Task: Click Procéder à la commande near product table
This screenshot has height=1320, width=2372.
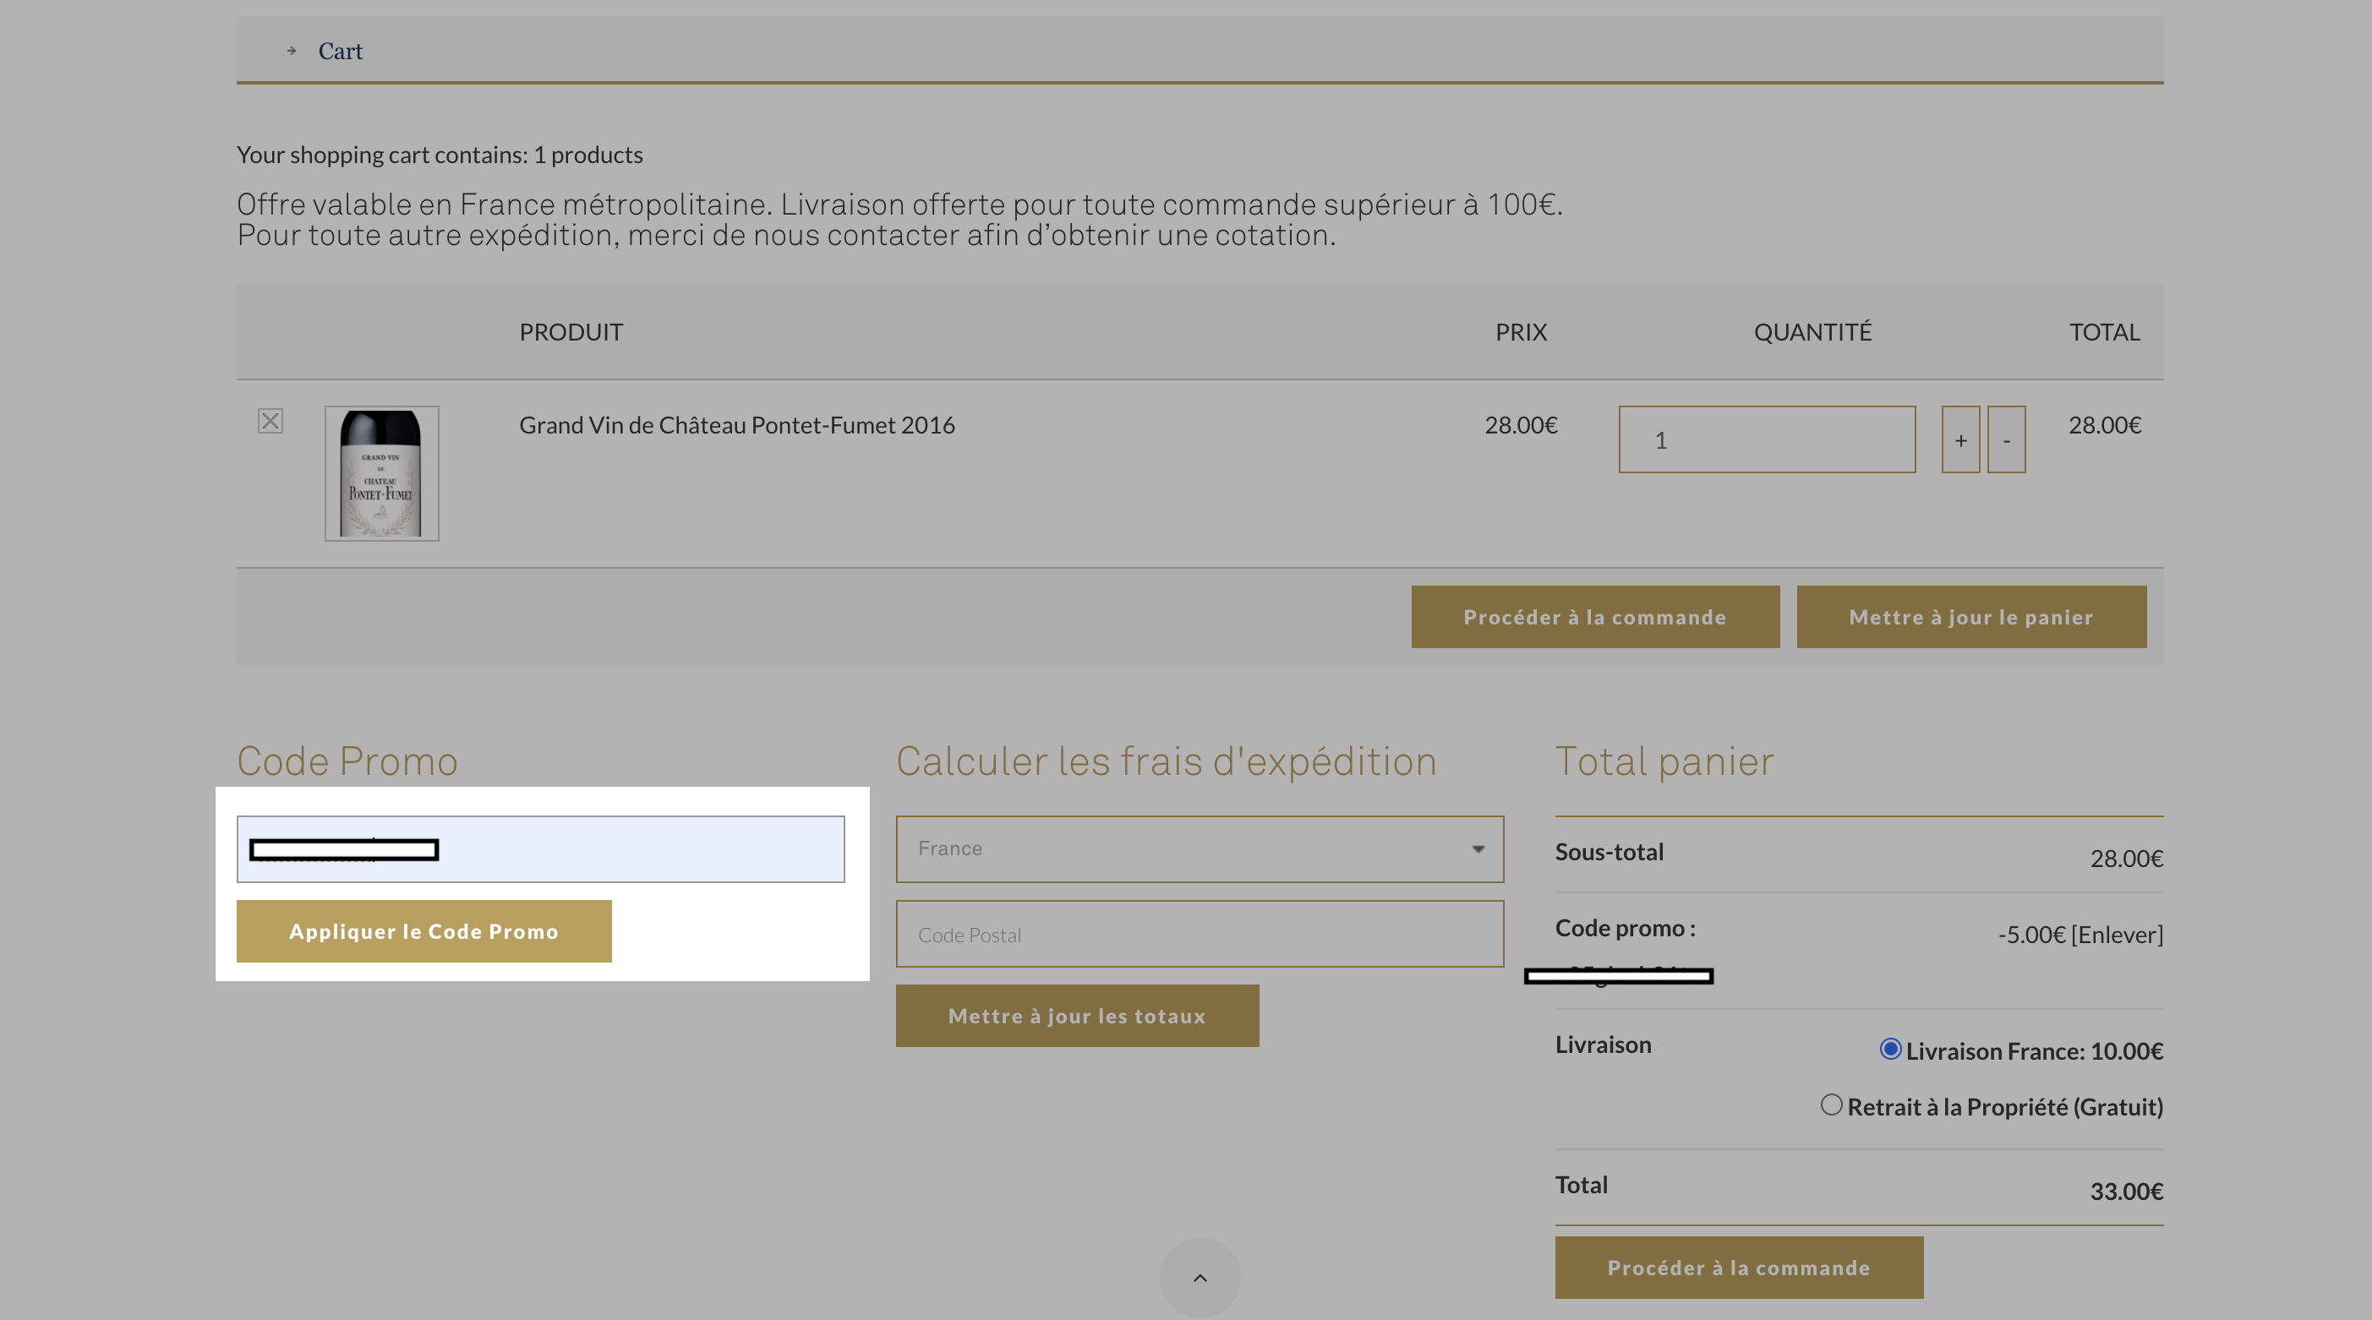Action: coord(1596,617)
